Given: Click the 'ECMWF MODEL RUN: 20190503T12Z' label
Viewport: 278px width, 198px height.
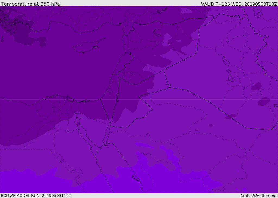Looking at the screenshot, I should [x=36, y=196].
